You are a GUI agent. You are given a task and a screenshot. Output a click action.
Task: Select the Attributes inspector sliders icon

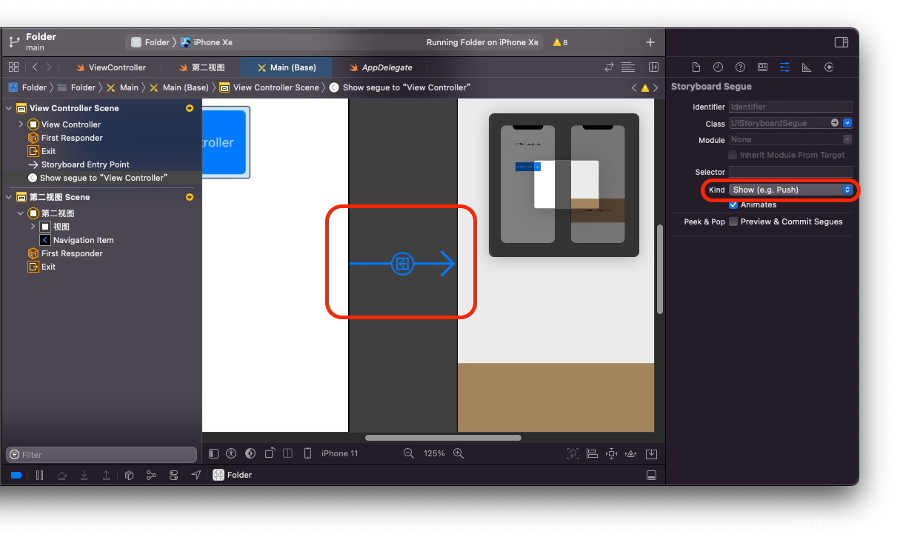(x=784, y=67)
